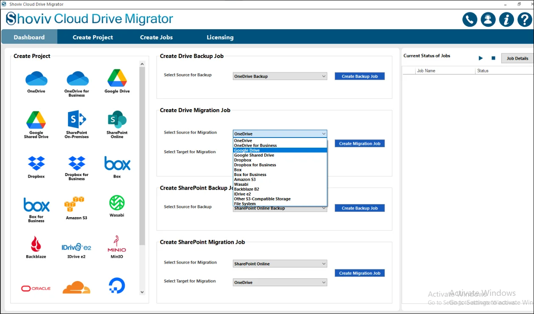Select SharePoint On-Premises project icon

coord(77,120)
